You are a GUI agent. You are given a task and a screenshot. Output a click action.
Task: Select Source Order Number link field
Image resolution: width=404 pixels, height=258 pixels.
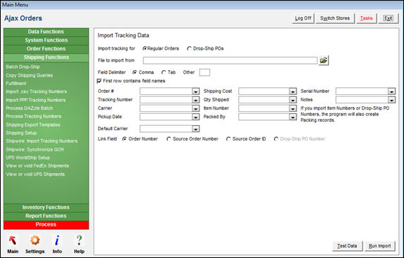pyautogui.click(x=169, y=139)
